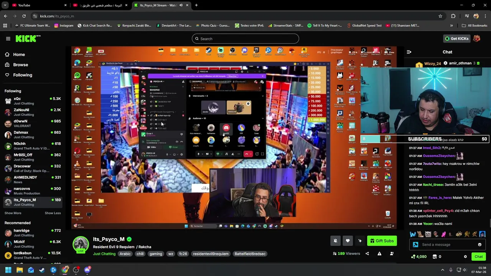The height and width of the screenshot is (276, 491).
Task: Show more bookmarks chevron
Action: [451, 26]
